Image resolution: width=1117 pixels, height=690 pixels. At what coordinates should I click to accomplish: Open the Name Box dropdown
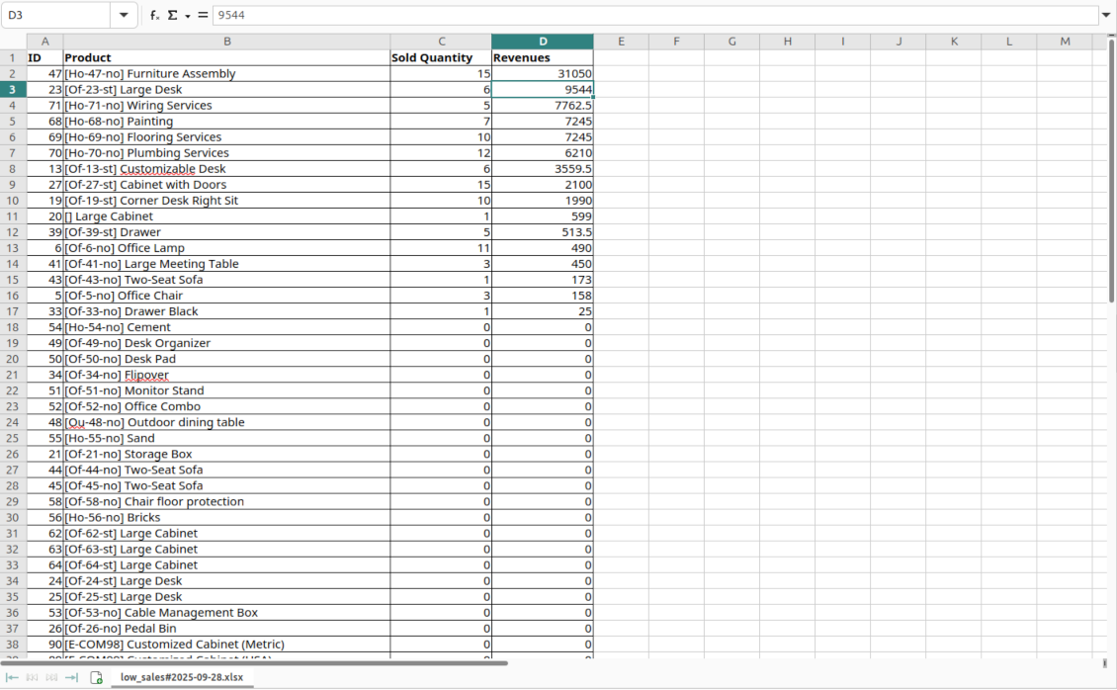pyautogui.click(x=123, y=15)
